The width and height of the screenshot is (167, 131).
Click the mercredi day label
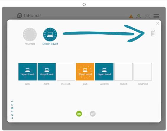tap(66, 84)
